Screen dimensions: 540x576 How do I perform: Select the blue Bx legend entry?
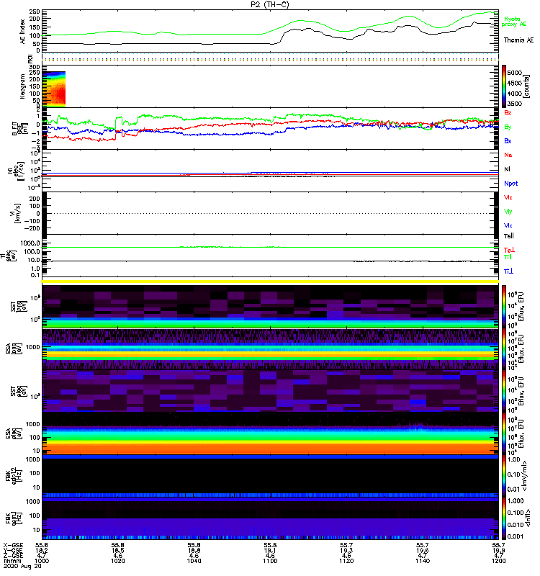508,141
